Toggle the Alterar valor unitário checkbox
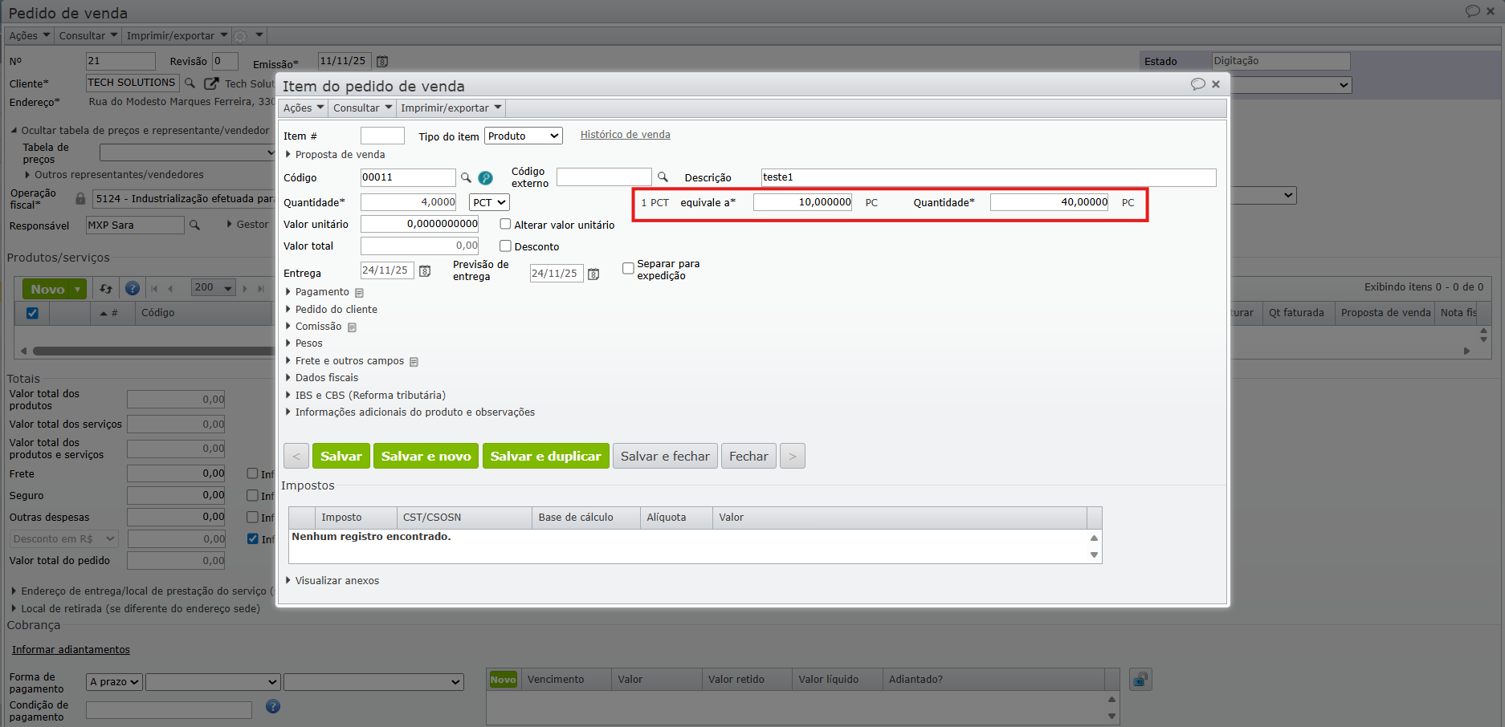This screenshot has width=1505, height=727. (x=505, y=224)
